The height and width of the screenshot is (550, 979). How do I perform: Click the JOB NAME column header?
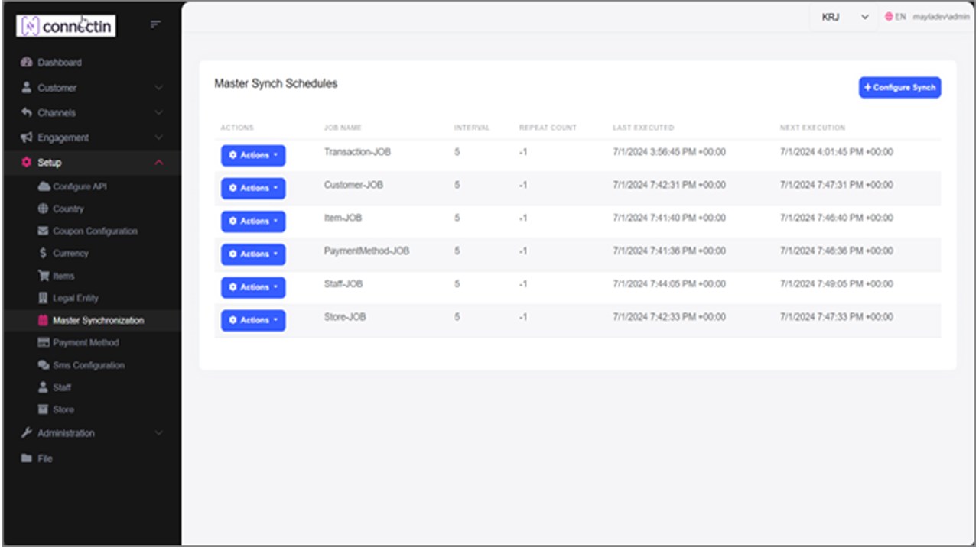point(343,128)
